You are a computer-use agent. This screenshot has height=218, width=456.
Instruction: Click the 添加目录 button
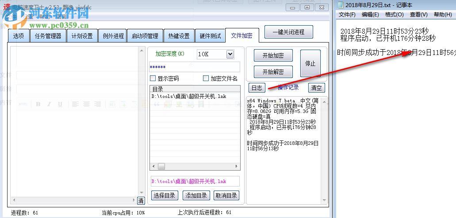[x=196, y=195]
